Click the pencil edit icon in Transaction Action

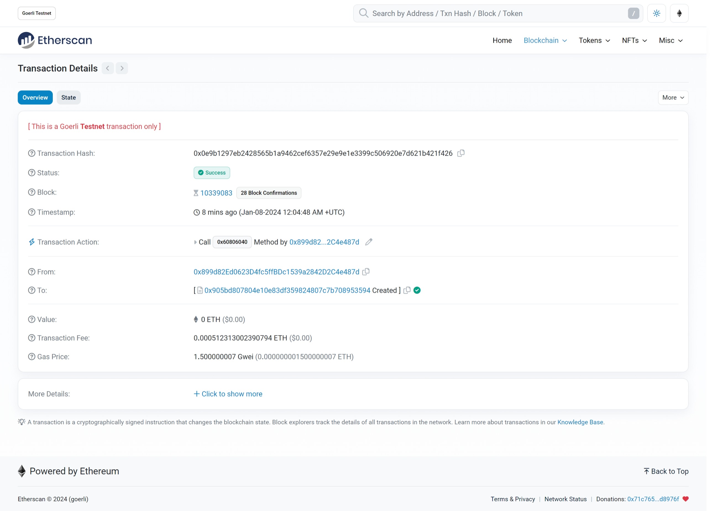tap(369, 242)
